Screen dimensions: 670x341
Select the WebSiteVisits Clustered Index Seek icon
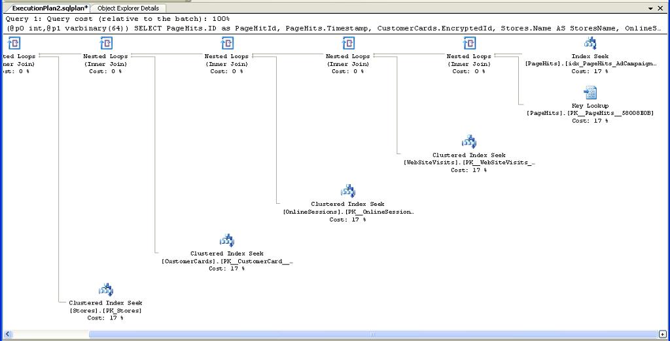coord(468,142)
